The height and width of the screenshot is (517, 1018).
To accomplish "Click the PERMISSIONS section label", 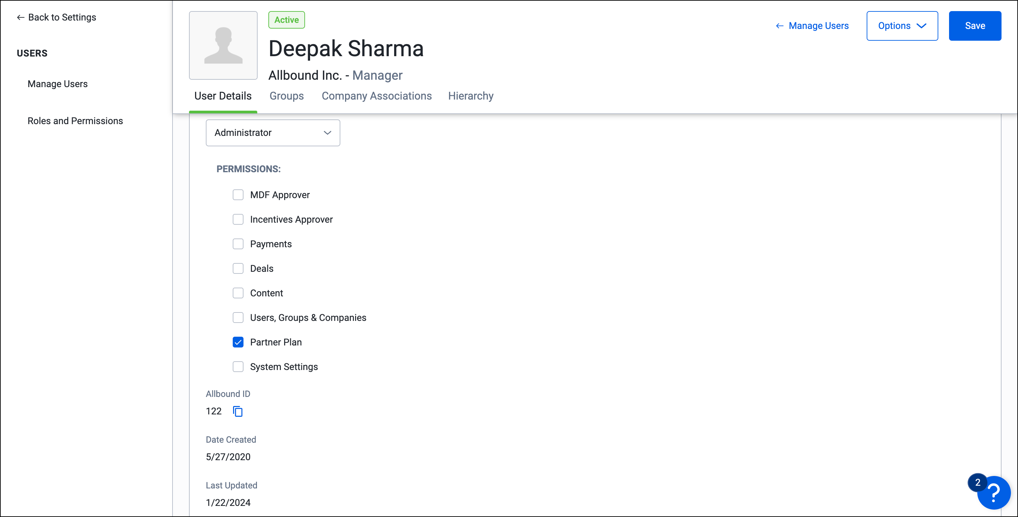I will (x=249, y=169).
